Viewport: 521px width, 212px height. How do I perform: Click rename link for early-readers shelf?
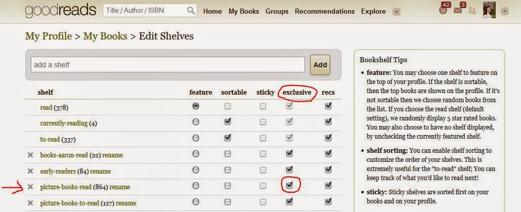coord(101,171)
